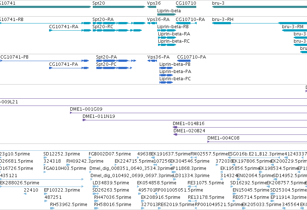307x210 pixels.
Task: Select the 487251 feature label
Action: pos(53,197)
